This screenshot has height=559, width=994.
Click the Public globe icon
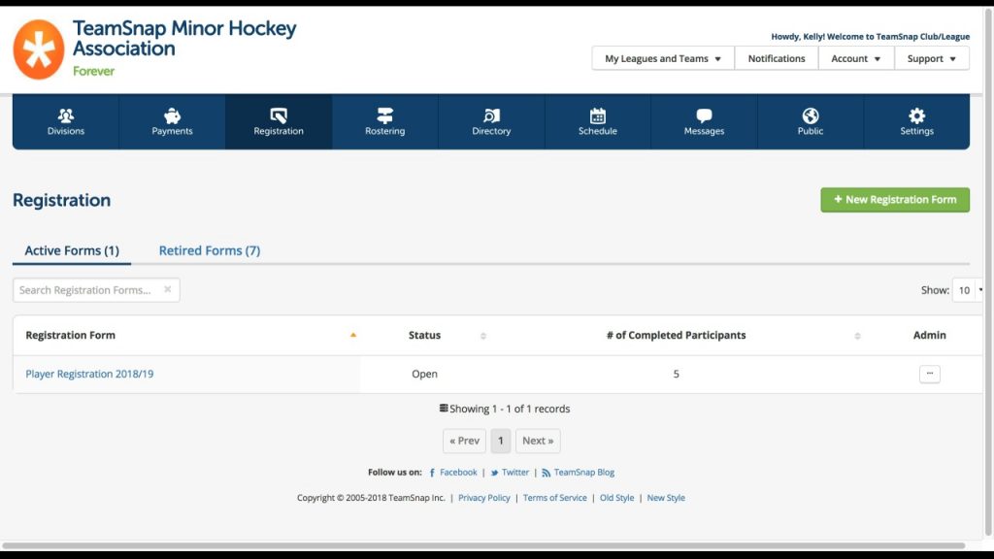point(810,120)
